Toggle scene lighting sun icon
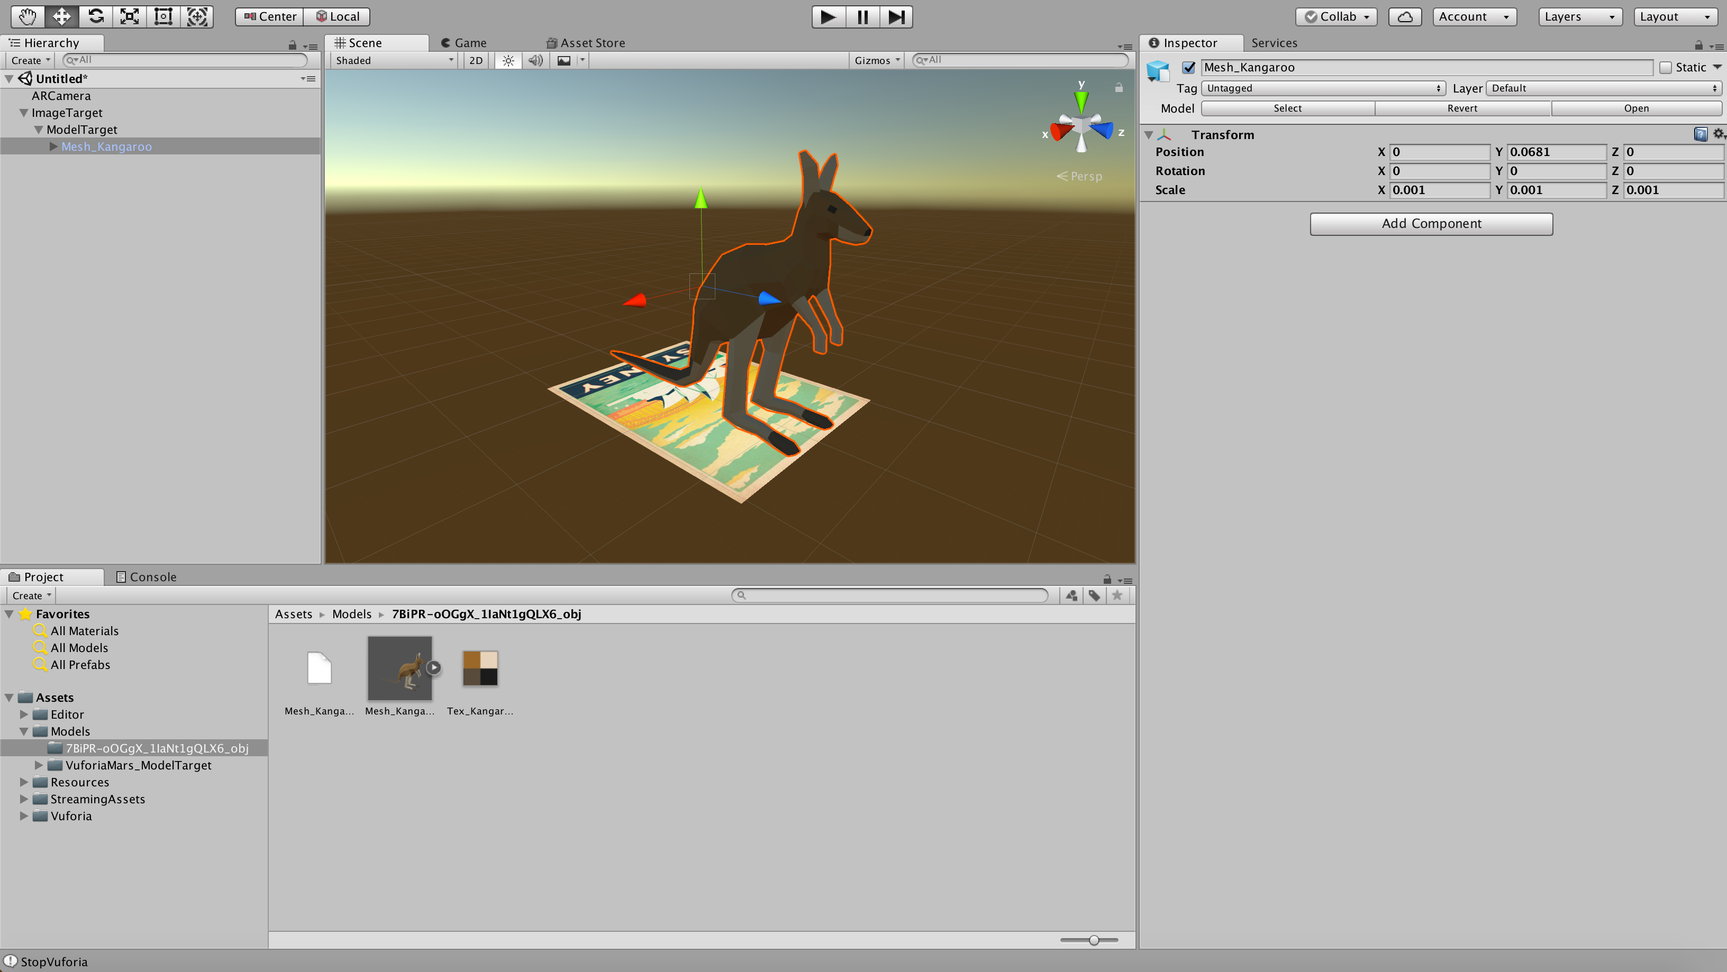This screenshot has height=972, width=1727. click(508, 60)
